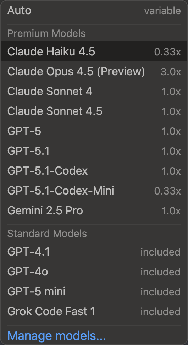Select GPT-5.1-Codex model

click(94, 171)
